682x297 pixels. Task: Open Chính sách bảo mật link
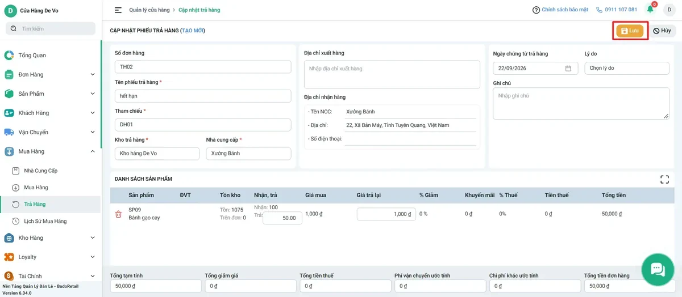565,10
